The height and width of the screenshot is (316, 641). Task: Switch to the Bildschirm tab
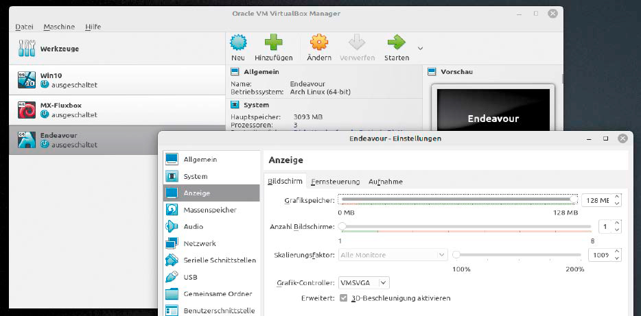coord(285,181)
